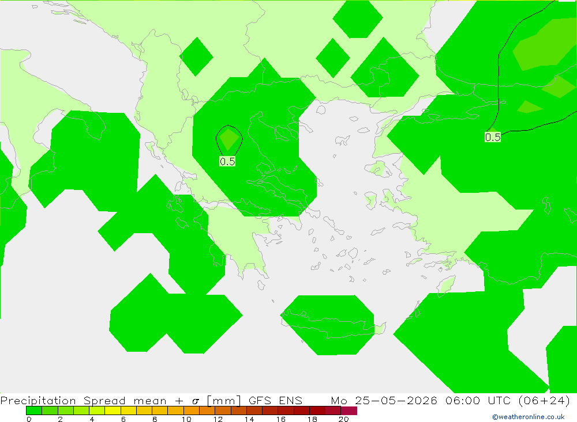Click the weatheronline.co.uk copyright link

tap(528, 417)
